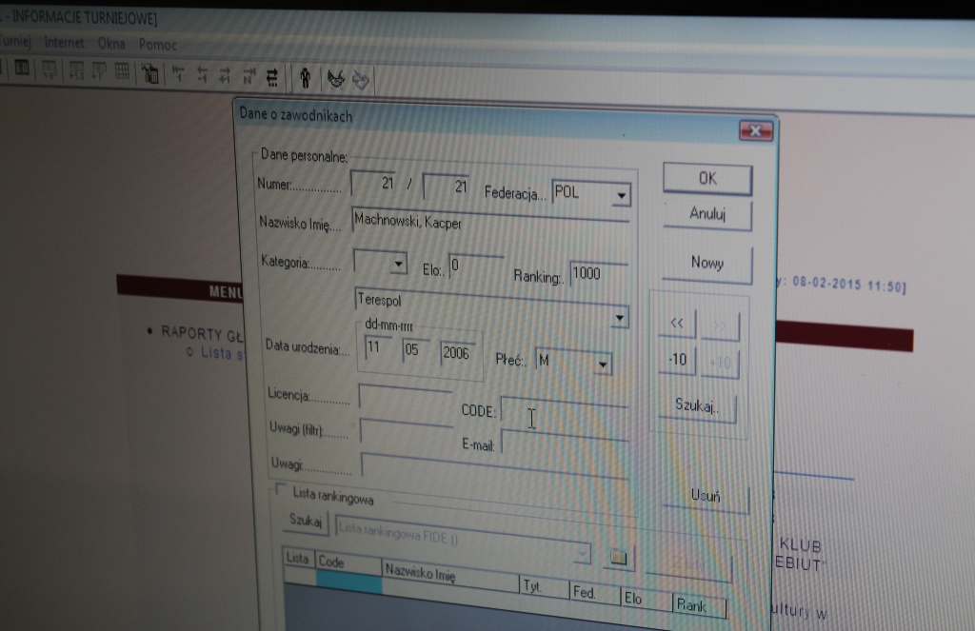Open the Kategoria dropdown
Viewport: 975px width, 631px height.
click(398, 264)
